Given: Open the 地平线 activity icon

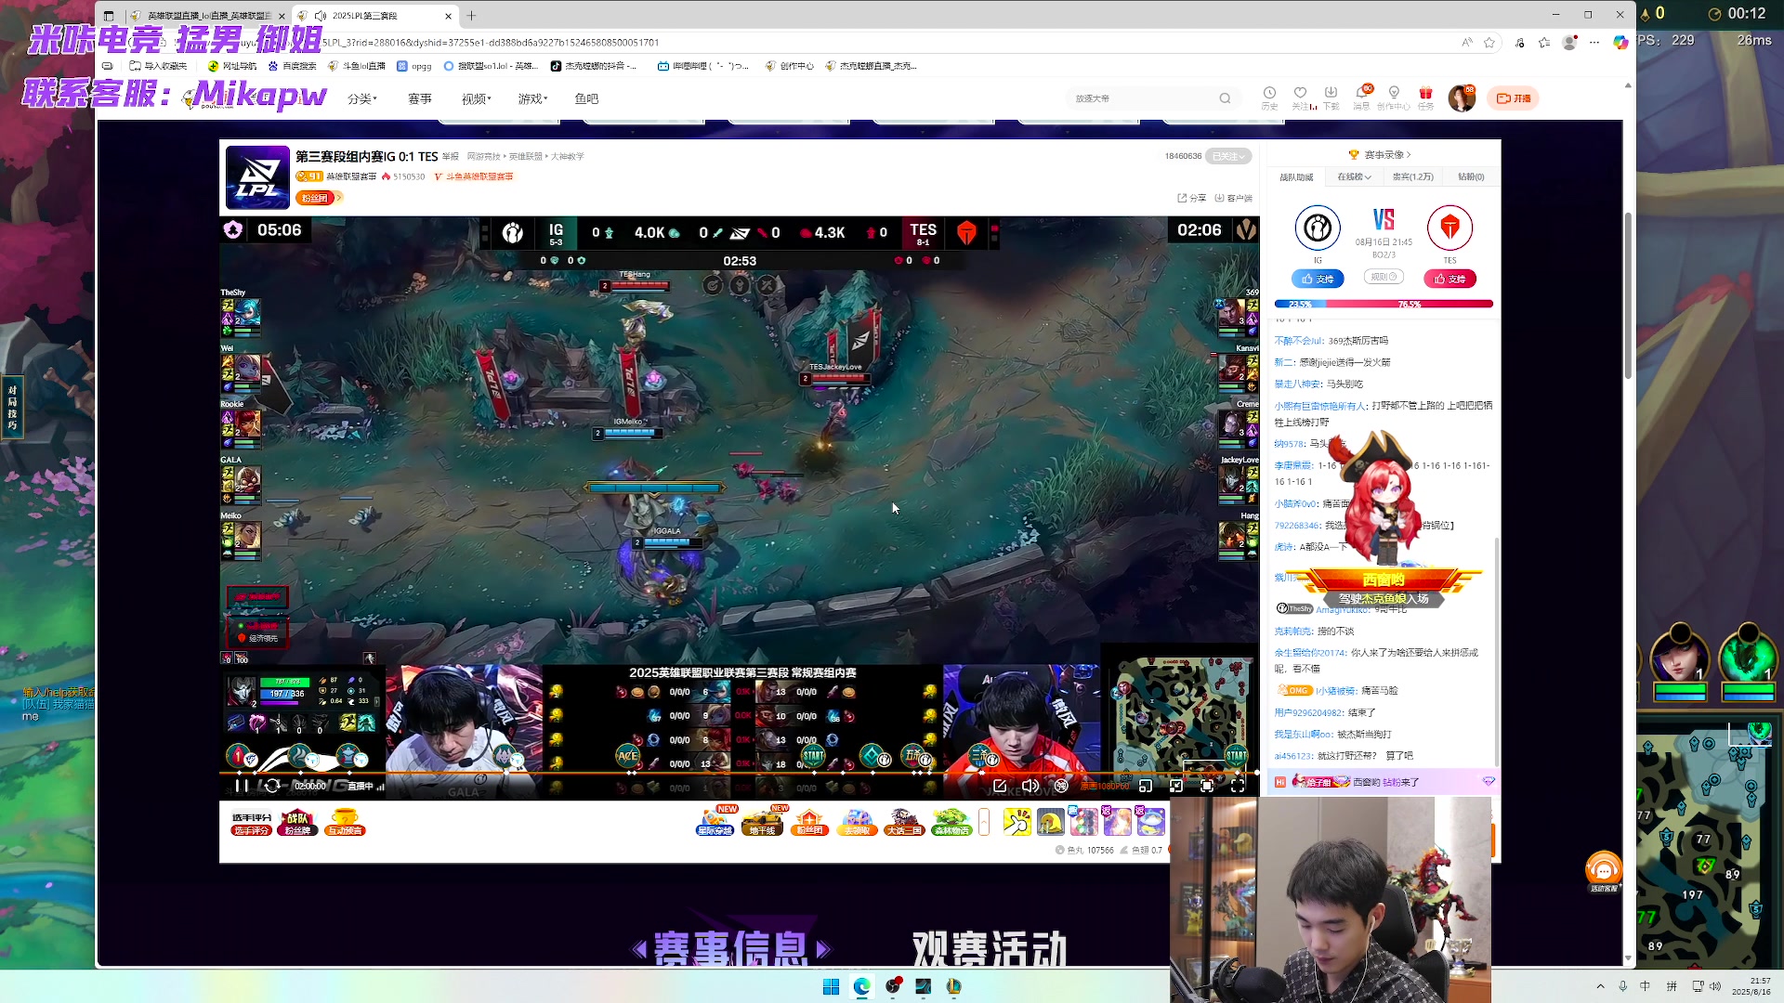Looking at the screenshot, I should [762, 822].
